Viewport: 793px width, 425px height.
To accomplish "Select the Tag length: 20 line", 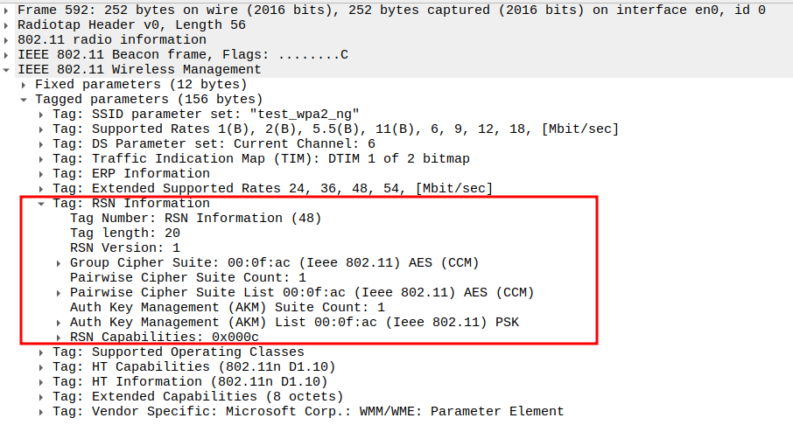I will tap(125, 233).
